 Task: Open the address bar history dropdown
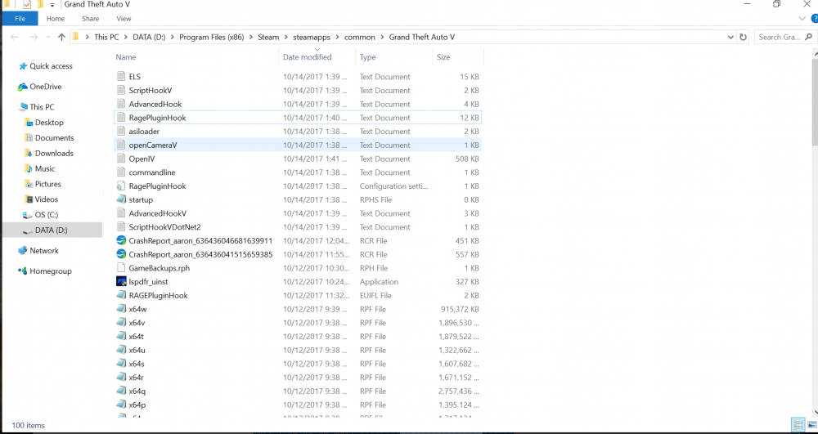(x=730, y=37)
